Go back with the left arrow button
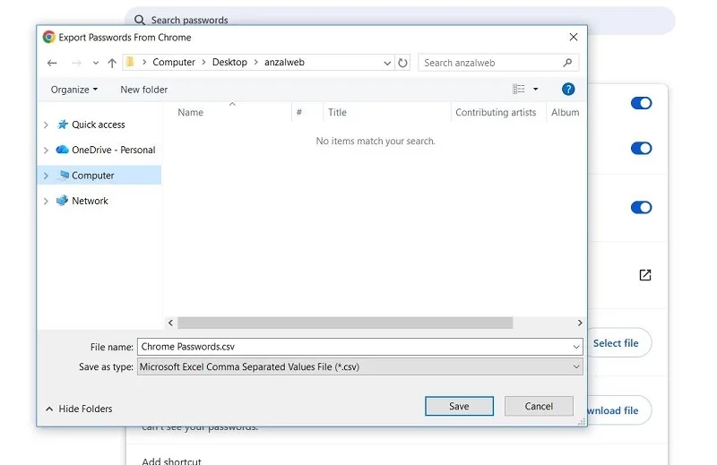The image size is (717, 465). click(52, 63)
